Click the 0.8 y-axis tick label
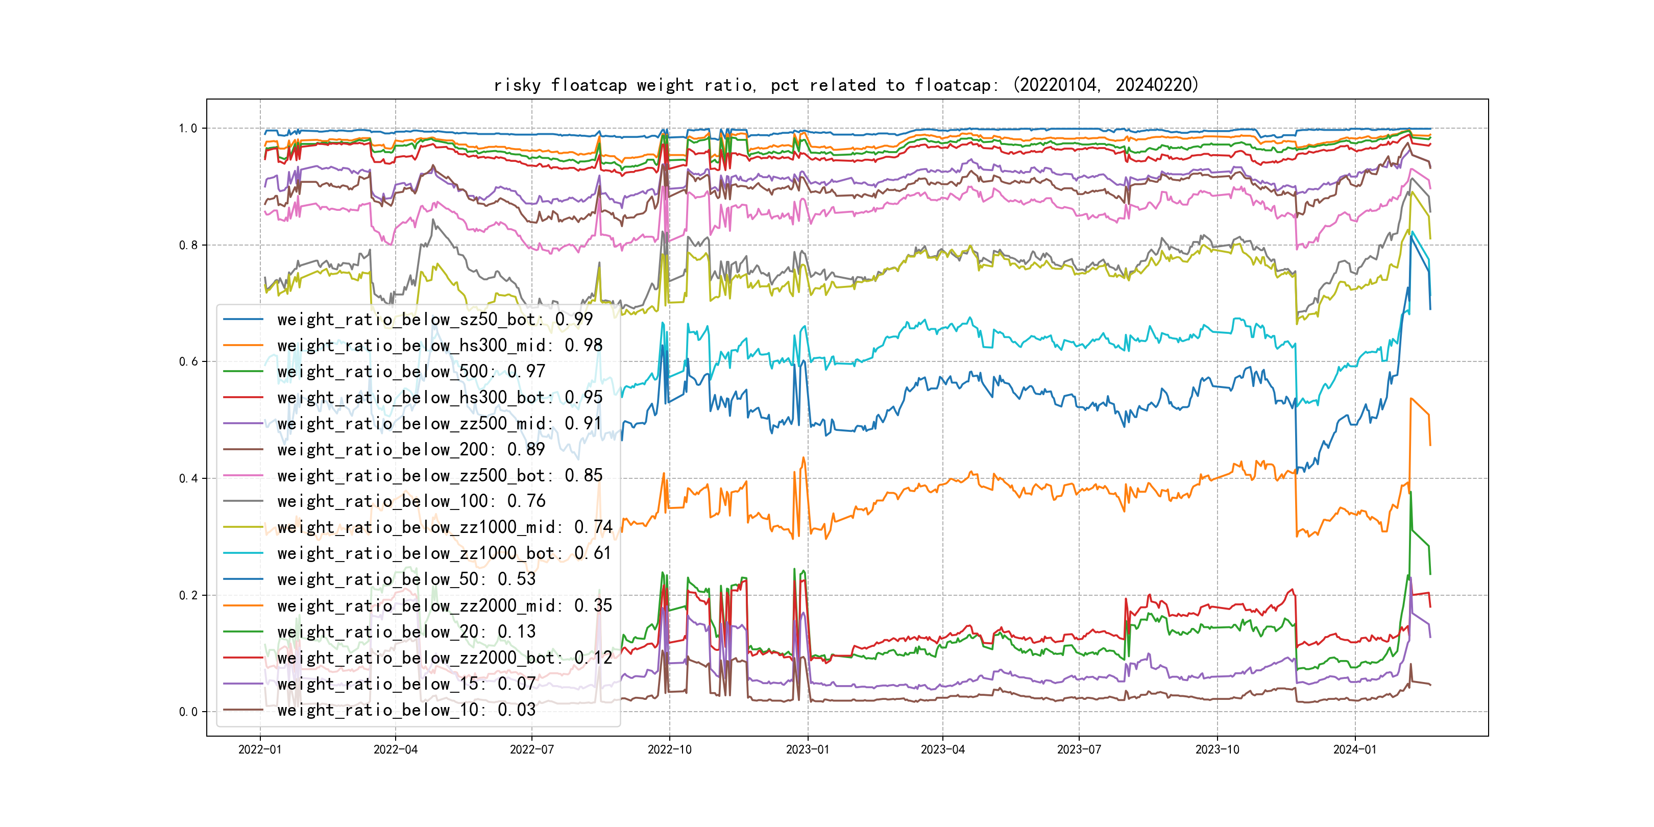 pos(188,245)
